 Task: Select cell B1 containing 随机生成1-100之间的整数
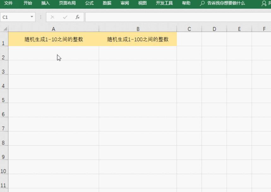[138, 39]
